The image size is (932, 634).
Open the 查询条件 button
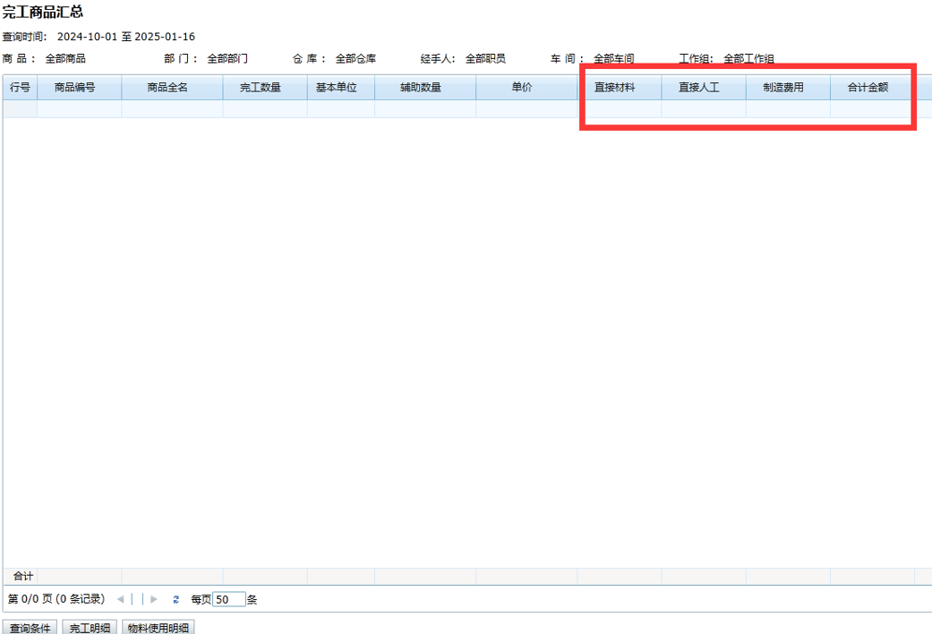click(x=31, y=627)
